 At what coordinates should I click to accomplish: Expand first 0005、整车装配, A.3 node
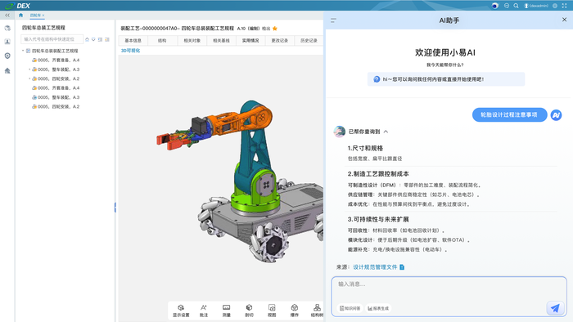pyautogui.click(x=29, y=69)
